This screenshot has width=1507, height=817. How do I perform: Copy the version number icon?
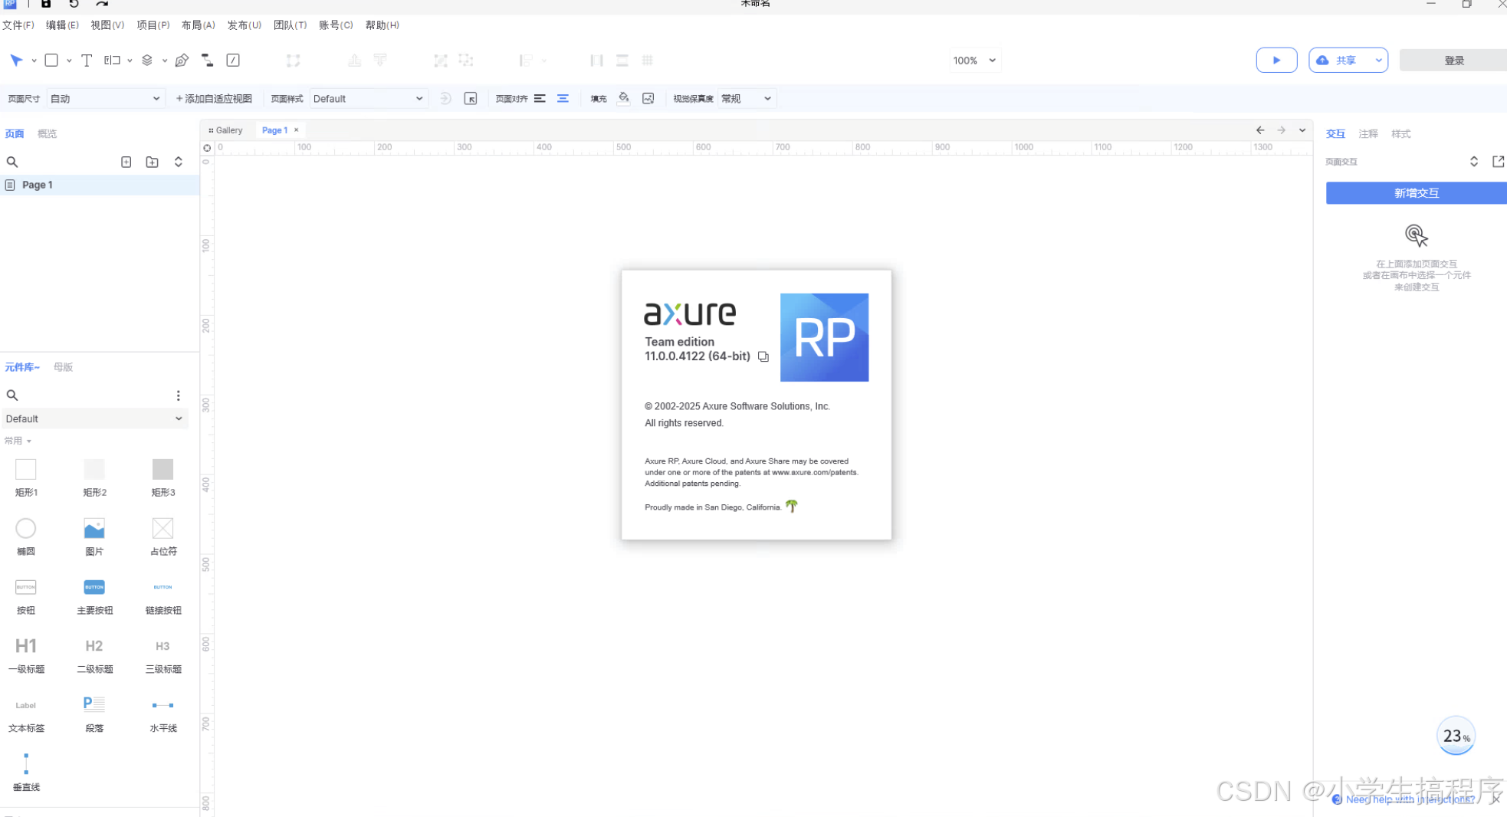coord(763,356)
